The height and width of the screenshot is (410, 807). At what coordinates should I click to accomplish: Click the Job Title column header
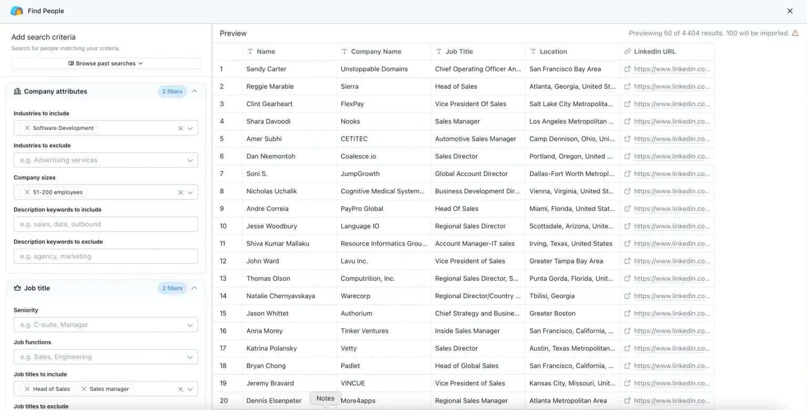478,52
